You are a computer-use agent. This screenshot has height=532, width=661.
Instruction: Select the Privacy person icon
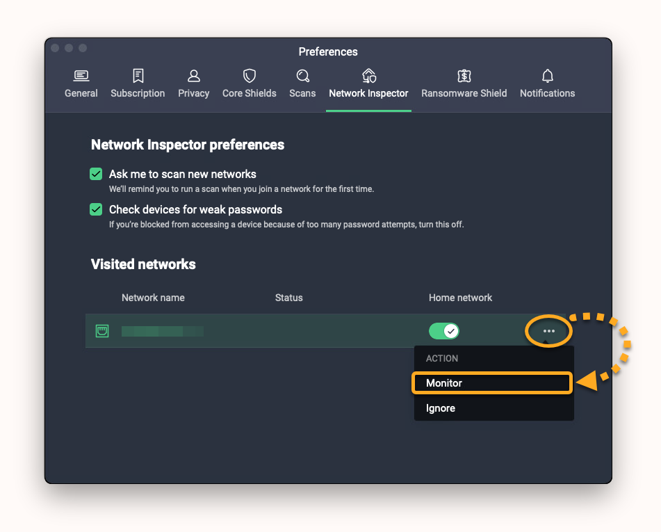click(x=194, y=75)
